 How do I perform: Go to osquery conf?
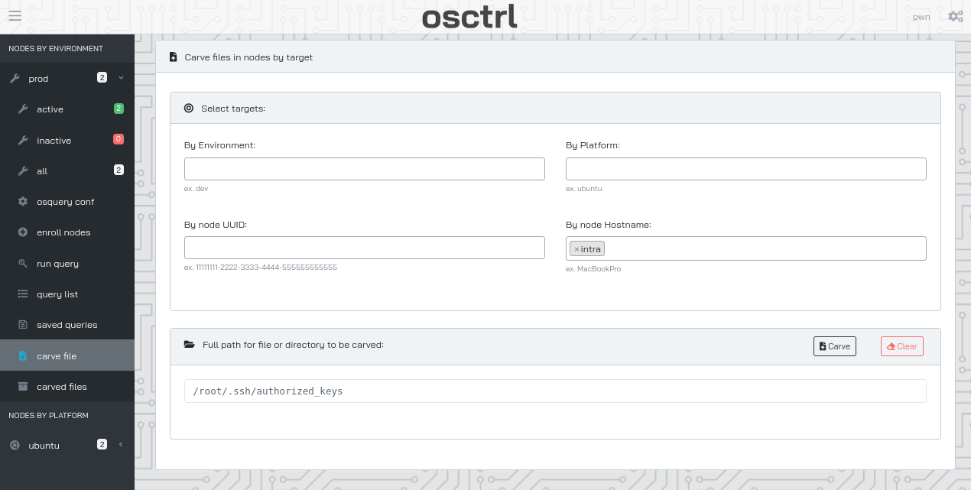[67, 202]
